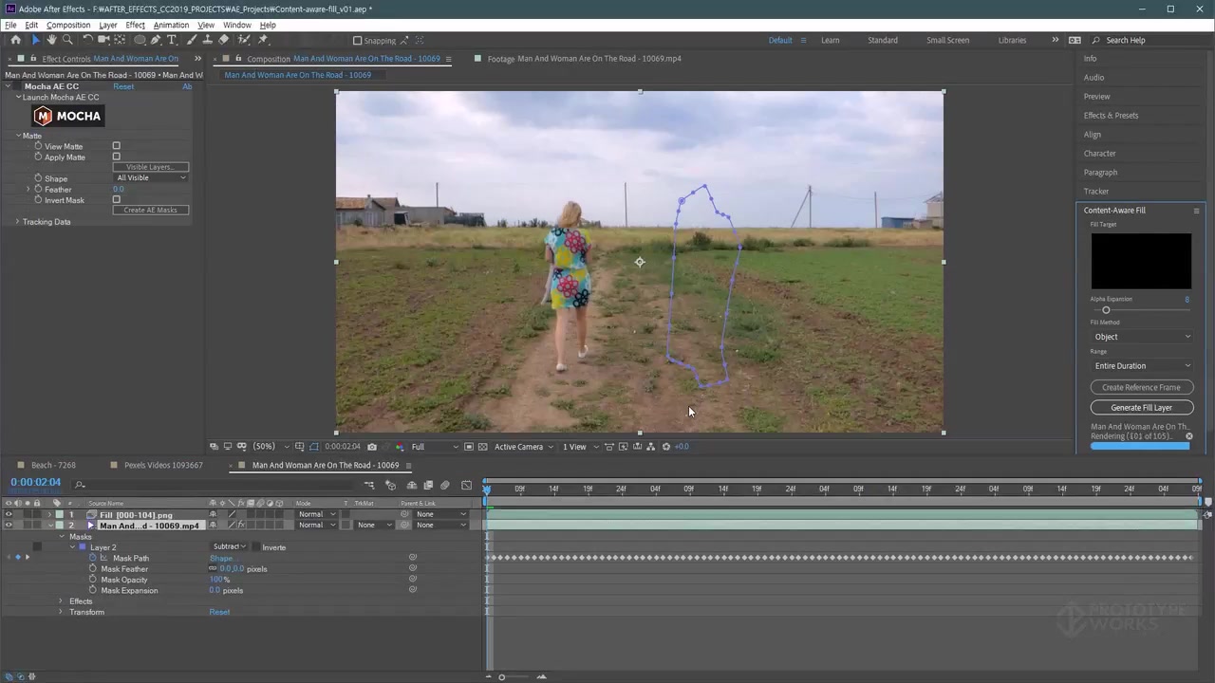Select the Pen tool
This screenshot has width=1215, height=683.
point(155,40)
